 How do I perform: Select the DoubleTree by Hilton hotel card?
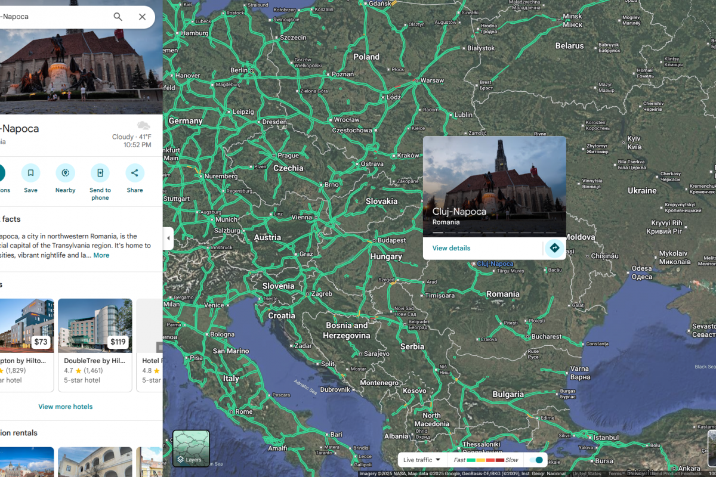(x=95, y=345)
